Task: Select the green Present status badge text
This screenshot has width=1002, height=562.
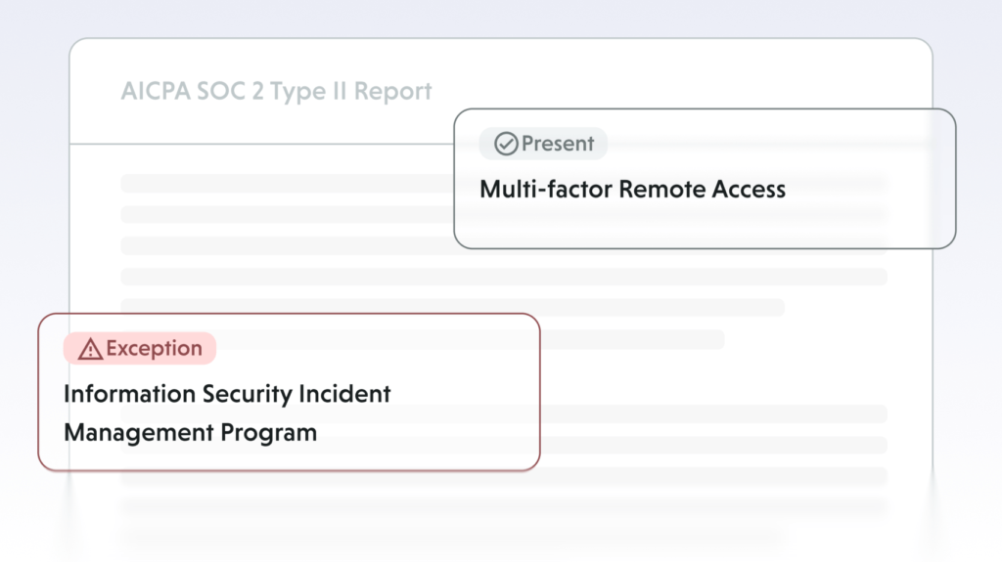Action: pos(558,145)
